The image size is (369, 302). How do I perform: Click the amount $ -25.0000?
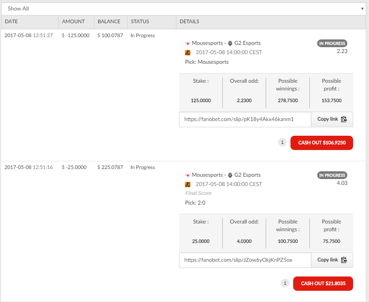[x=74, y=167]
